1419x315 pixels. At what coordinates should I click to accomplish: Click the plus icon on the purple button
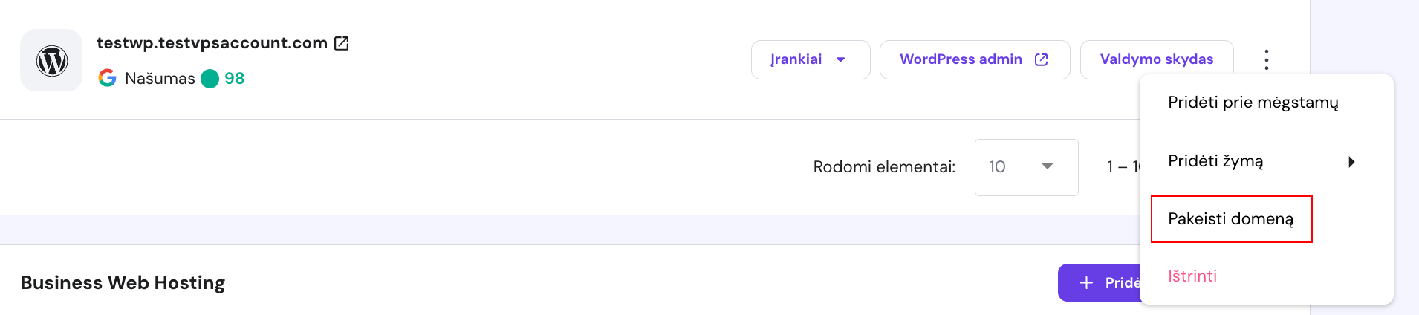pyautogui.click(x=1086, y=283)
